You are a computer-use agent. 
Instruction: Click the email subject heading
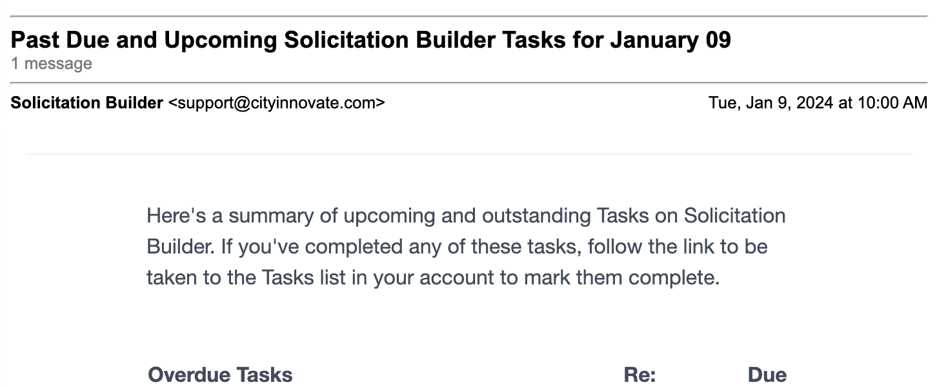(x=371, y=41)
